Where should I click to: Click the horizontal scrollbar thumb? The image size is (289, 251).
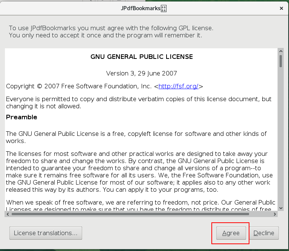click(130, 214)
